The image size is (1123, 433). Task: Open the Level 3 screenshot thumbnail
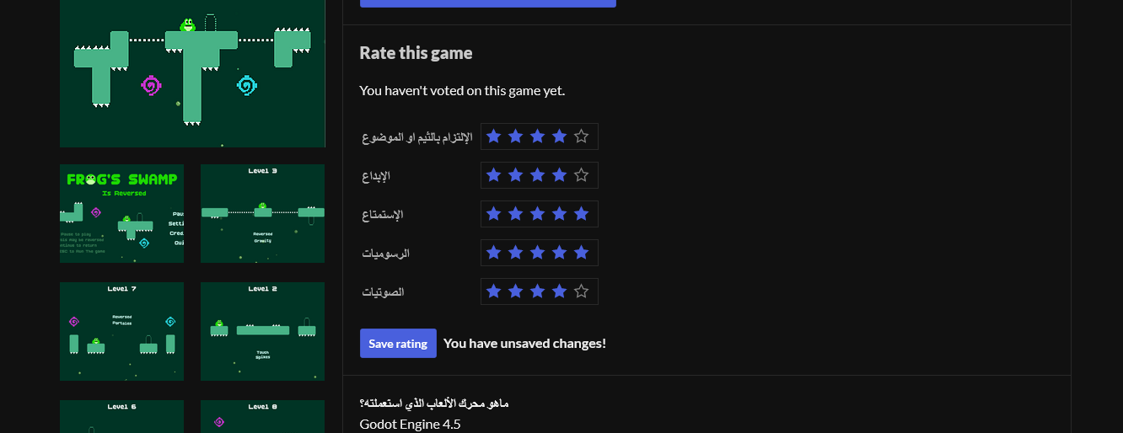click(x=262, y=213)
